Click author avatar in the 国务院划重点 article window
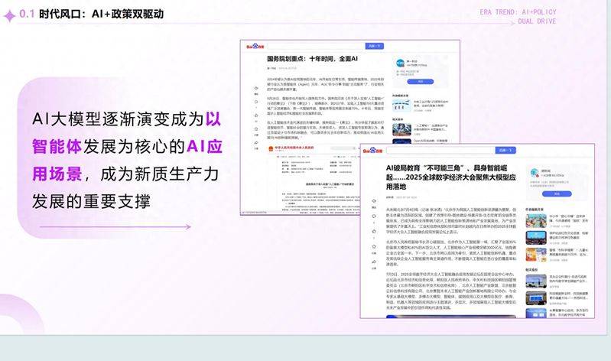The width and height of the screenshot is (611, 361). (400, 63)
